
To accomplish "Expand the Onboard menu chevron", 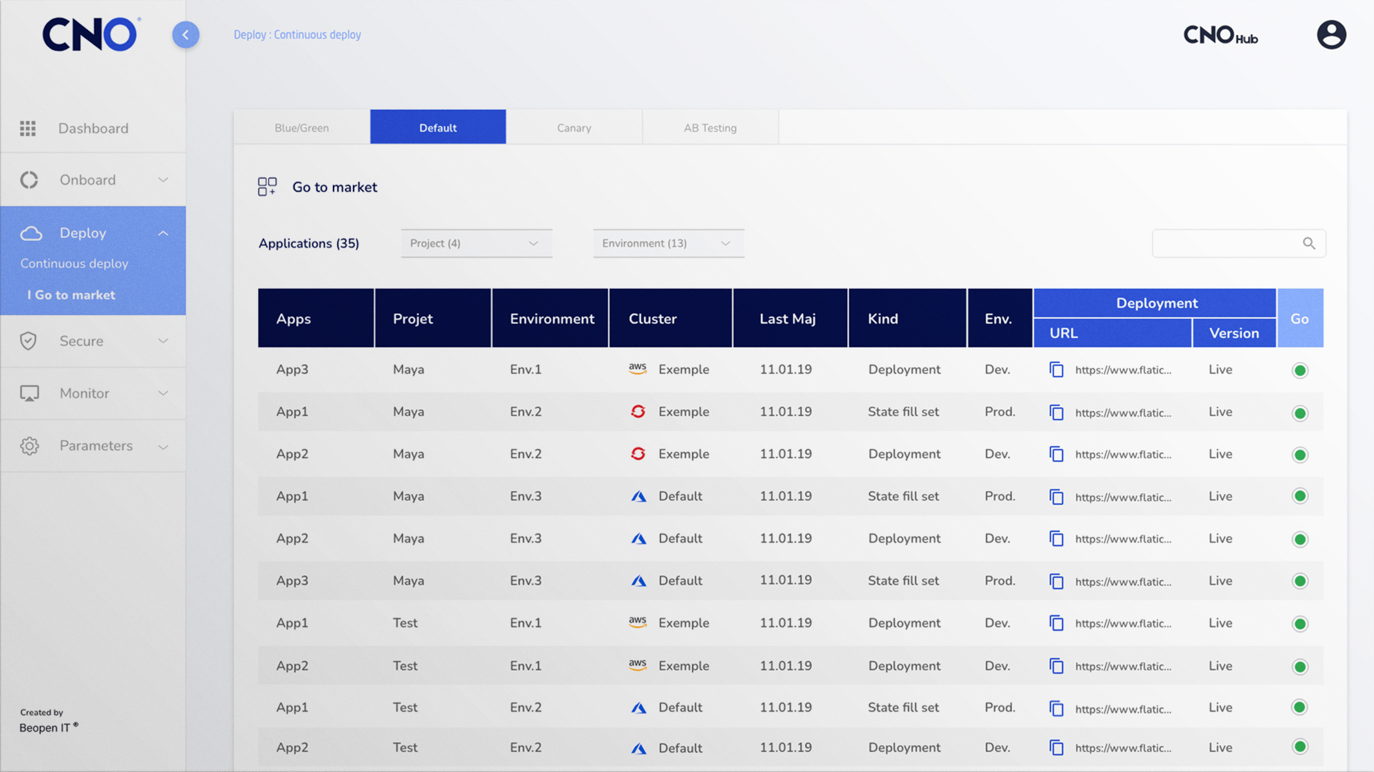I will pyautogui.click(x=163, y=180).
